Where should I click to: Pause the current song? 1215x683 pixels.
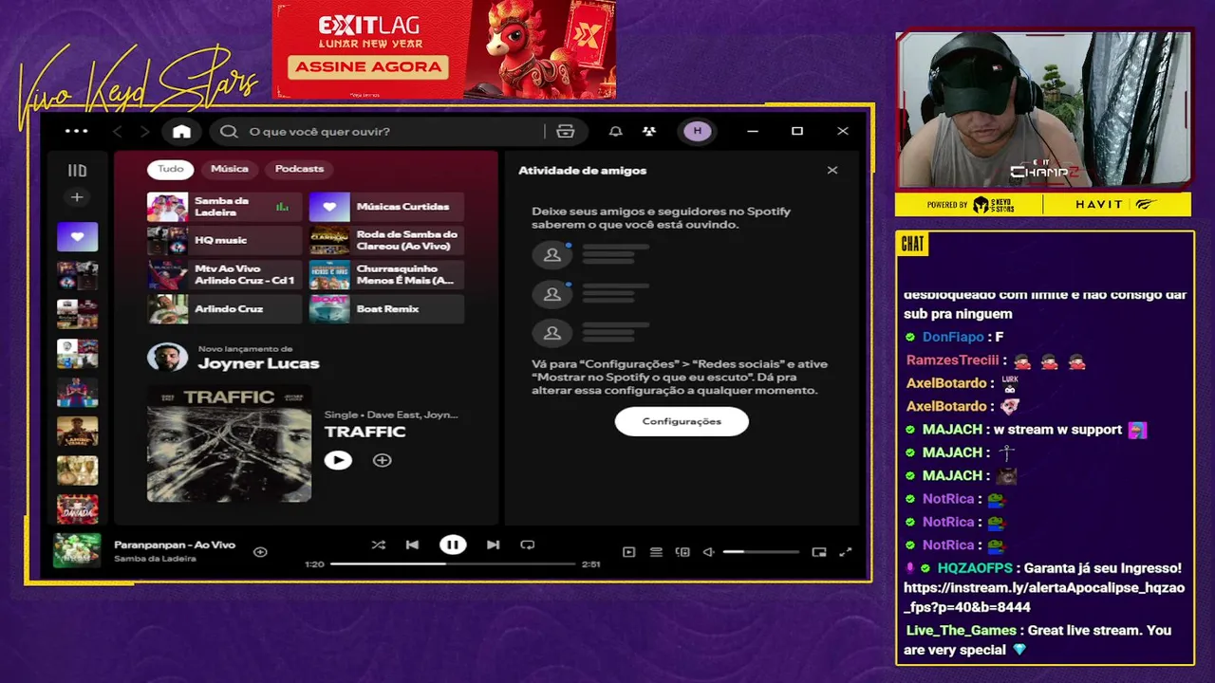point(453,545)
